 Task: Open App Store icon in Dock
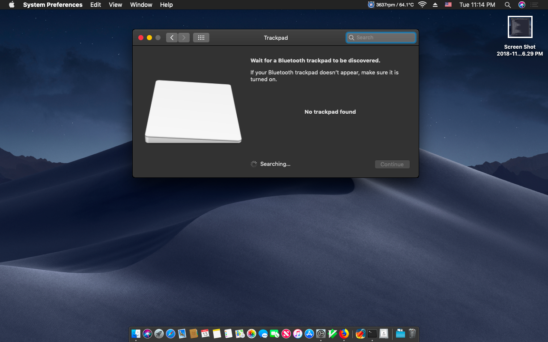309,333
